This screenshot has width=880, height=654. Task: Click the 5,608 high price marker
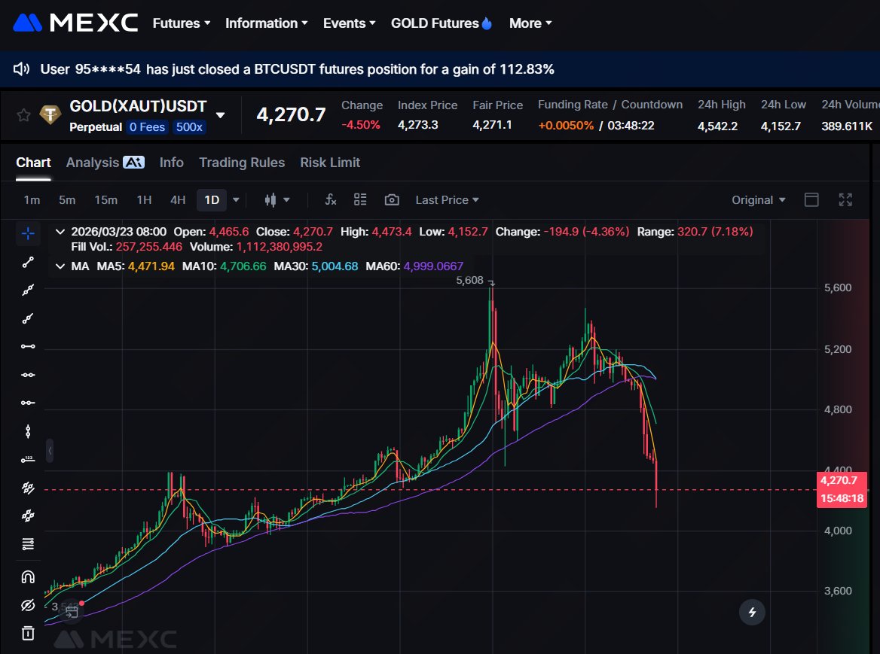pyautogui.click(x=469, y=280)
